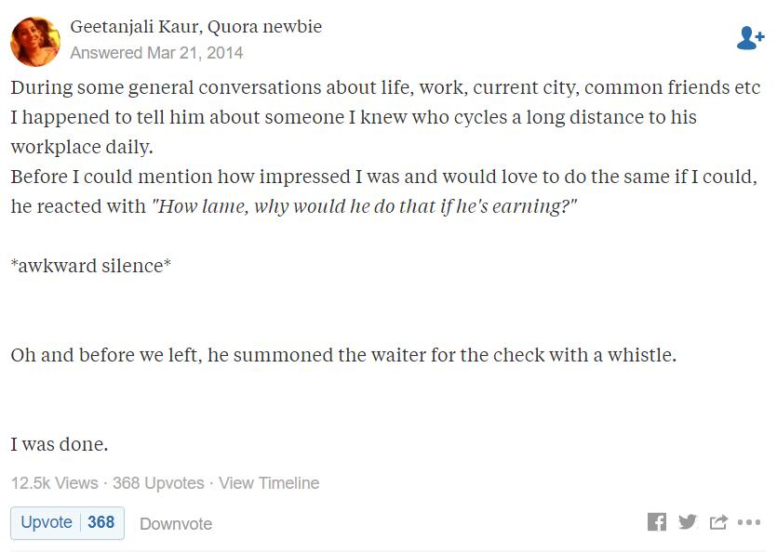The height and width of the screenshot is (552, 777).
Task: Click the Quora newbie credential text
Action: coord(264,26)
